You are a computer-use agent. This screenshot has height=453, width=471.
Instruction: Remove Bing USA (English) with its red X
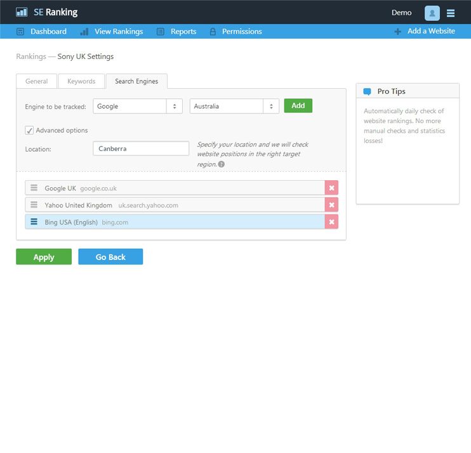(331, 222)
